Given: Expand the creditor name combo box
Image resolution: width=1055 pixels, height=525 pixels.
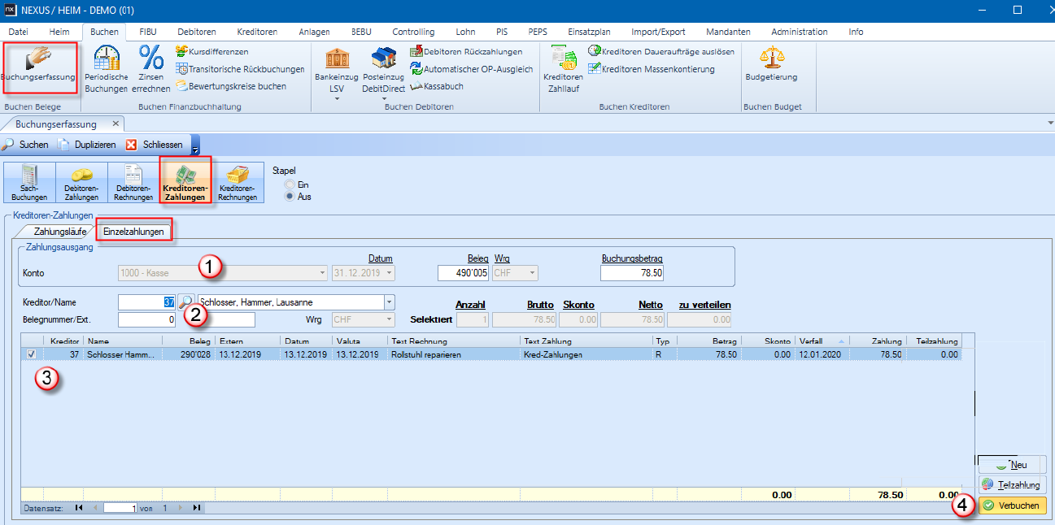Looking at the screenshot, I should (x=389, y=302).
